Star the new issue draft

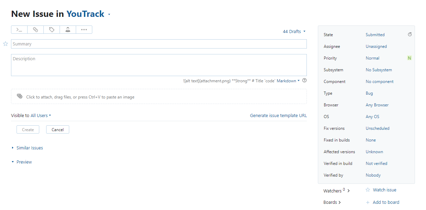click(6, 44)
